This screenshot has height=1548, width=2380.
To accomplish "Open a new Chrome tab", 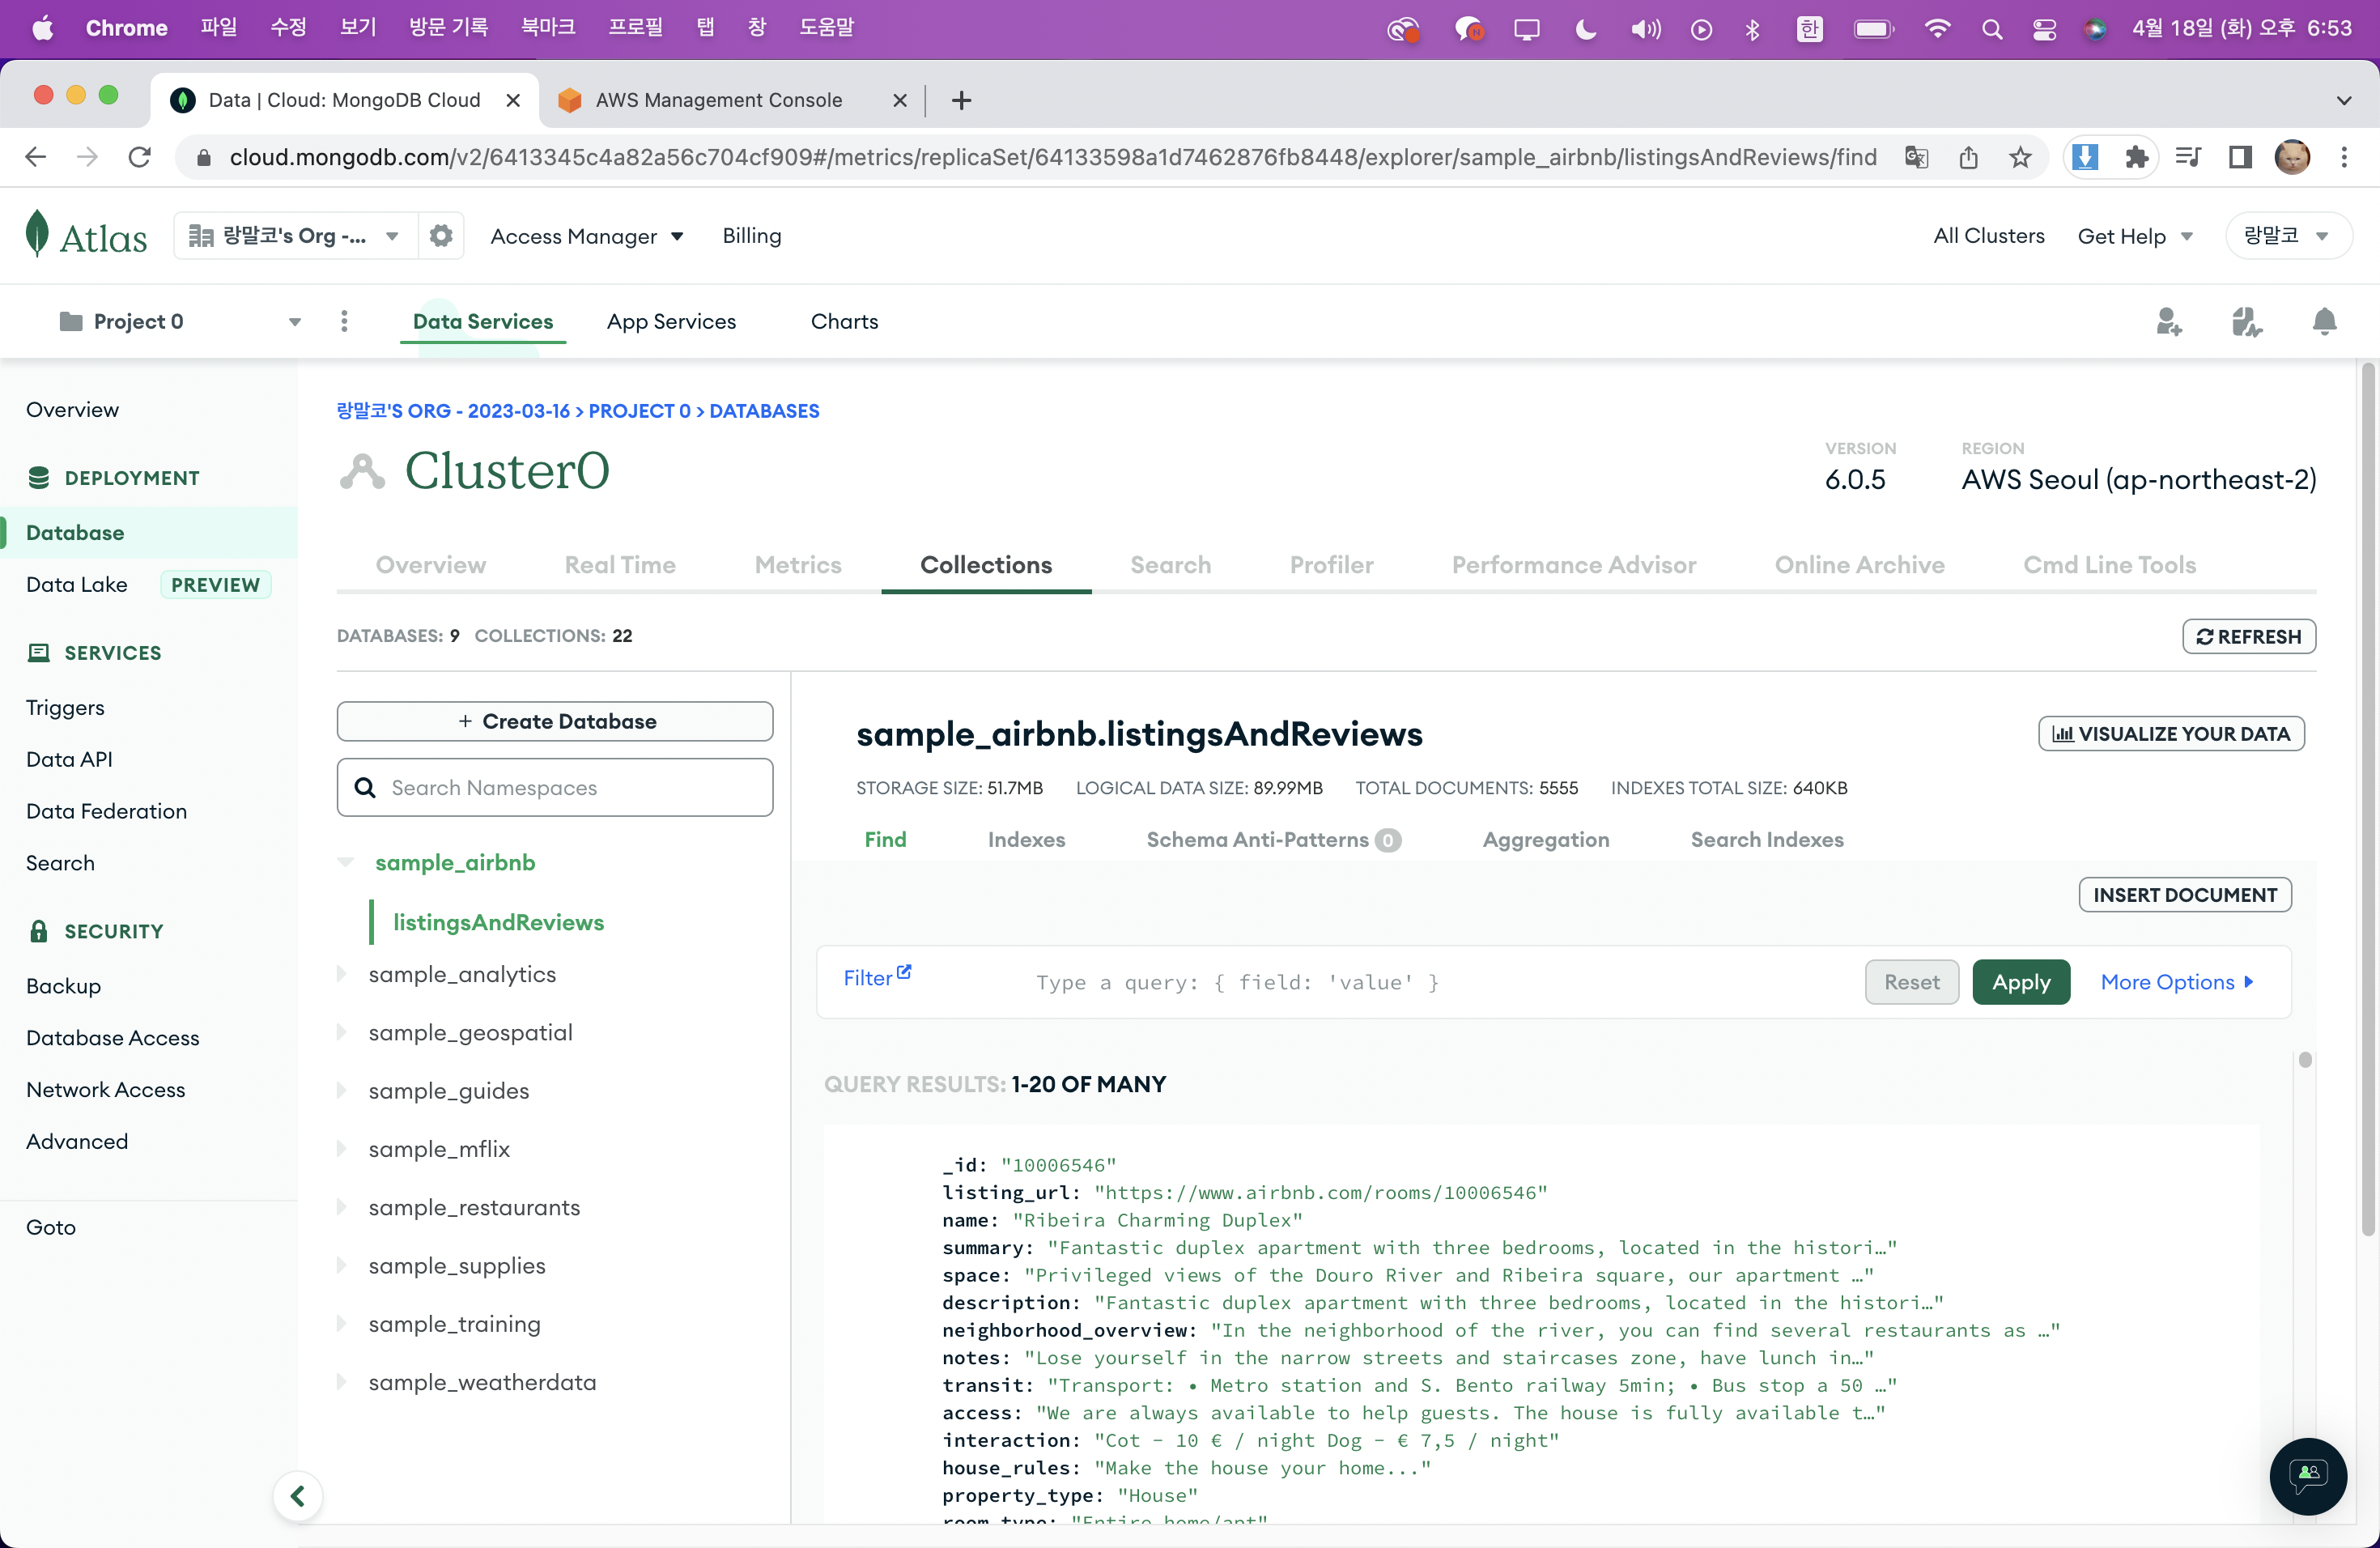I will click(961, 100).
